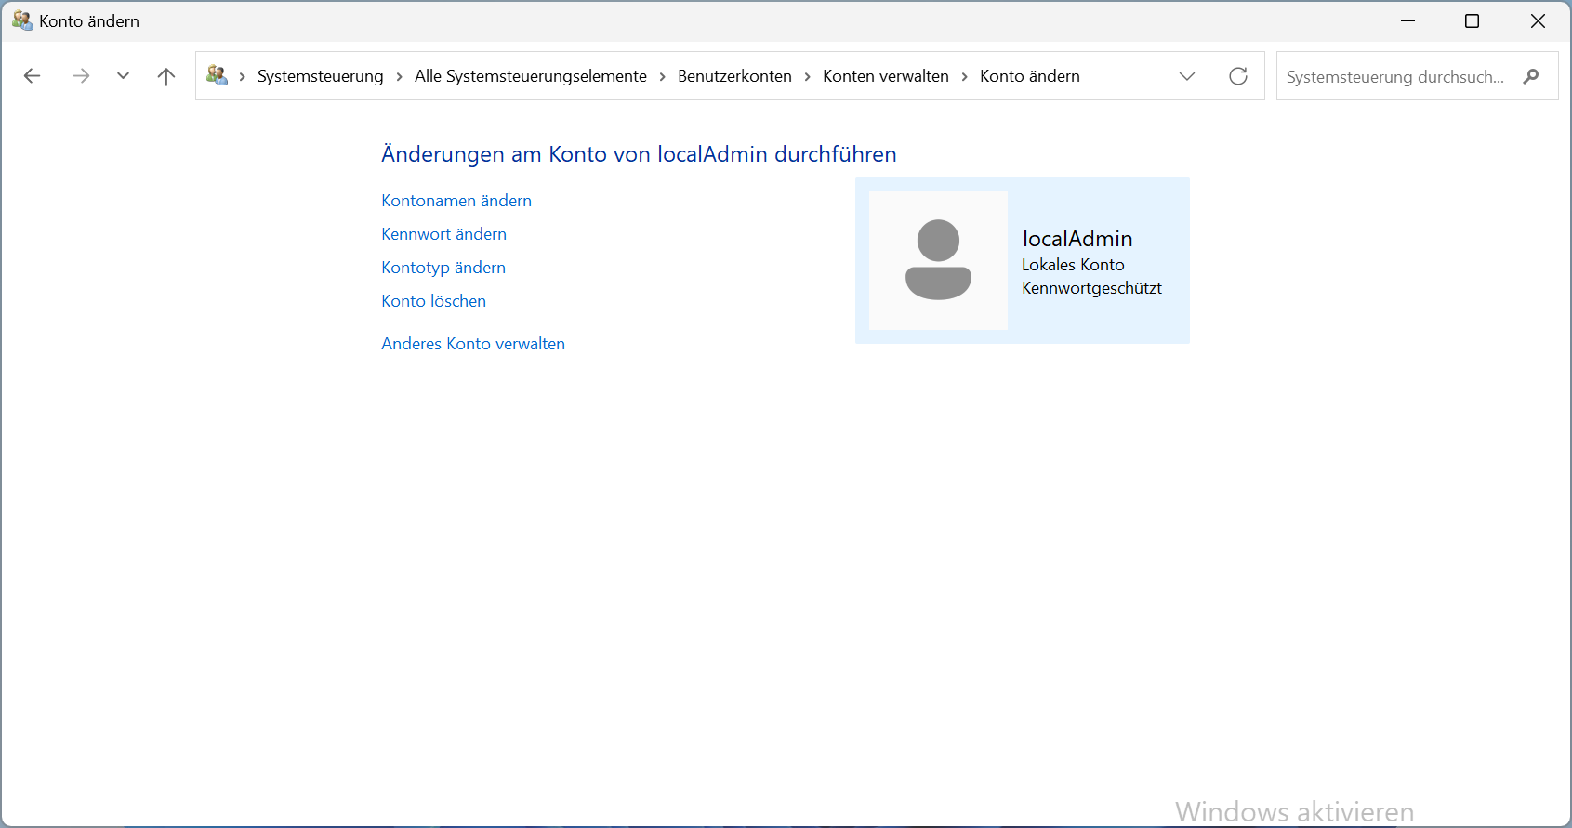Click the forward navigation arrow
Screen dimensions: 1572x828
(x=81, y=76)
